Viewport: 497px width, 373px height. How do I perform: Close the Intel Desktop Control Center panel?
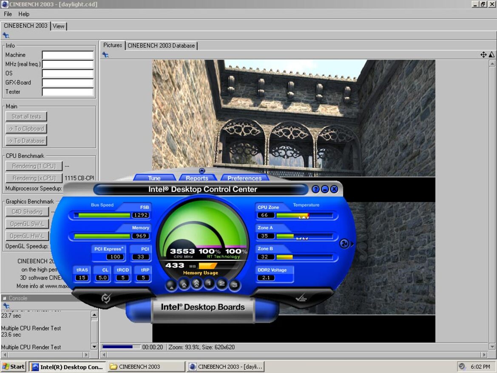pos(334,189)
